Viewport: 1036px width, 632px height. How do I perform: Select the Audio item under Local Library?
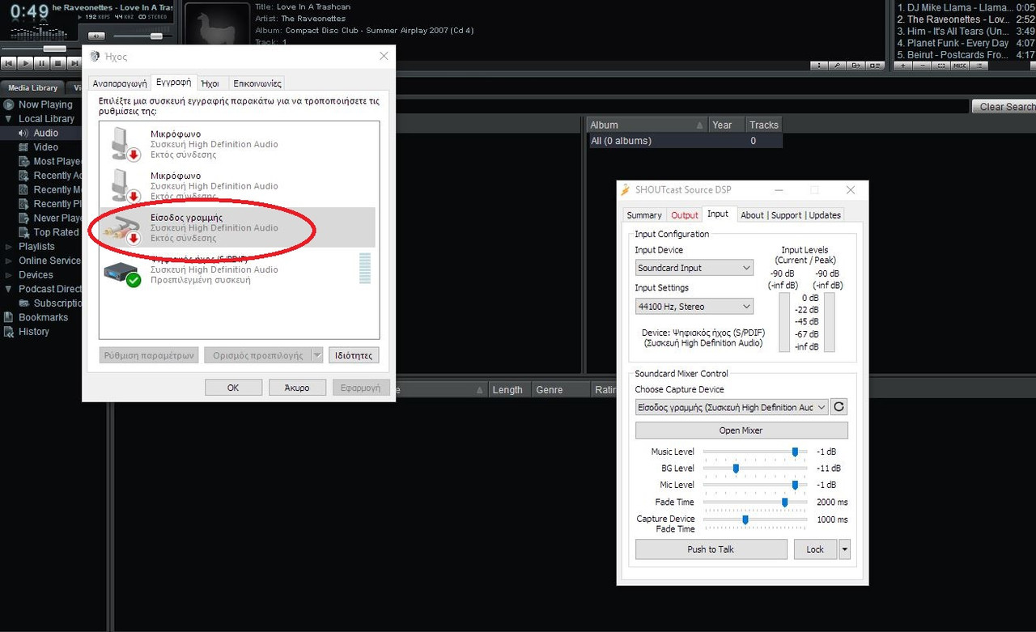pyautogui.click(x=45, y=133)
